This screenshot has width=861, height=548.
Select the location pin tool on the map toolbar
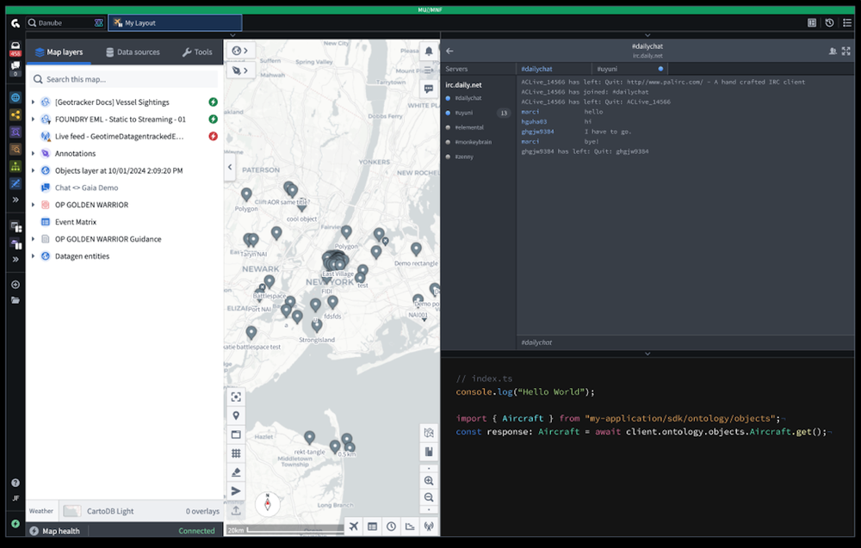click(x=236, y=416)
